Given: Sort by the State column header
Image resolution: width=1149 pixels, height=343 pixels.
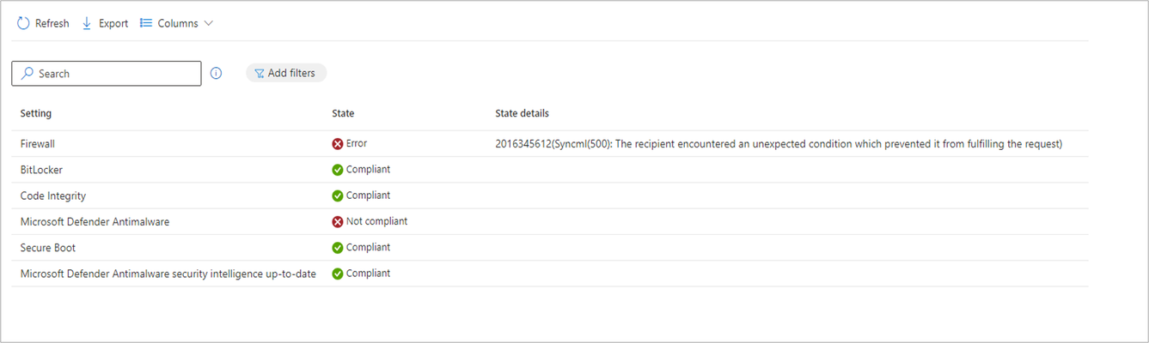Looking at the screenshot, I should (x=343, y=113).
